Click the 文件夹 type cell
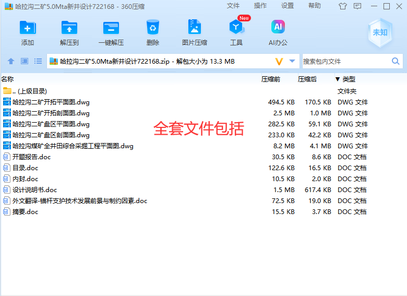 [x=347, y=91]
